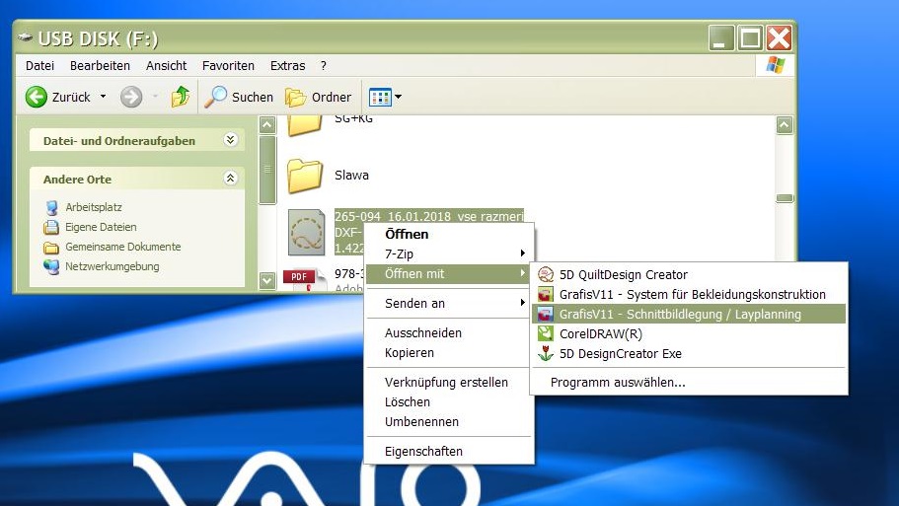The width and height of the screenshot is (899, 506).
Task: Click the views icon in toolbar
Action: [x=380, y=98]
